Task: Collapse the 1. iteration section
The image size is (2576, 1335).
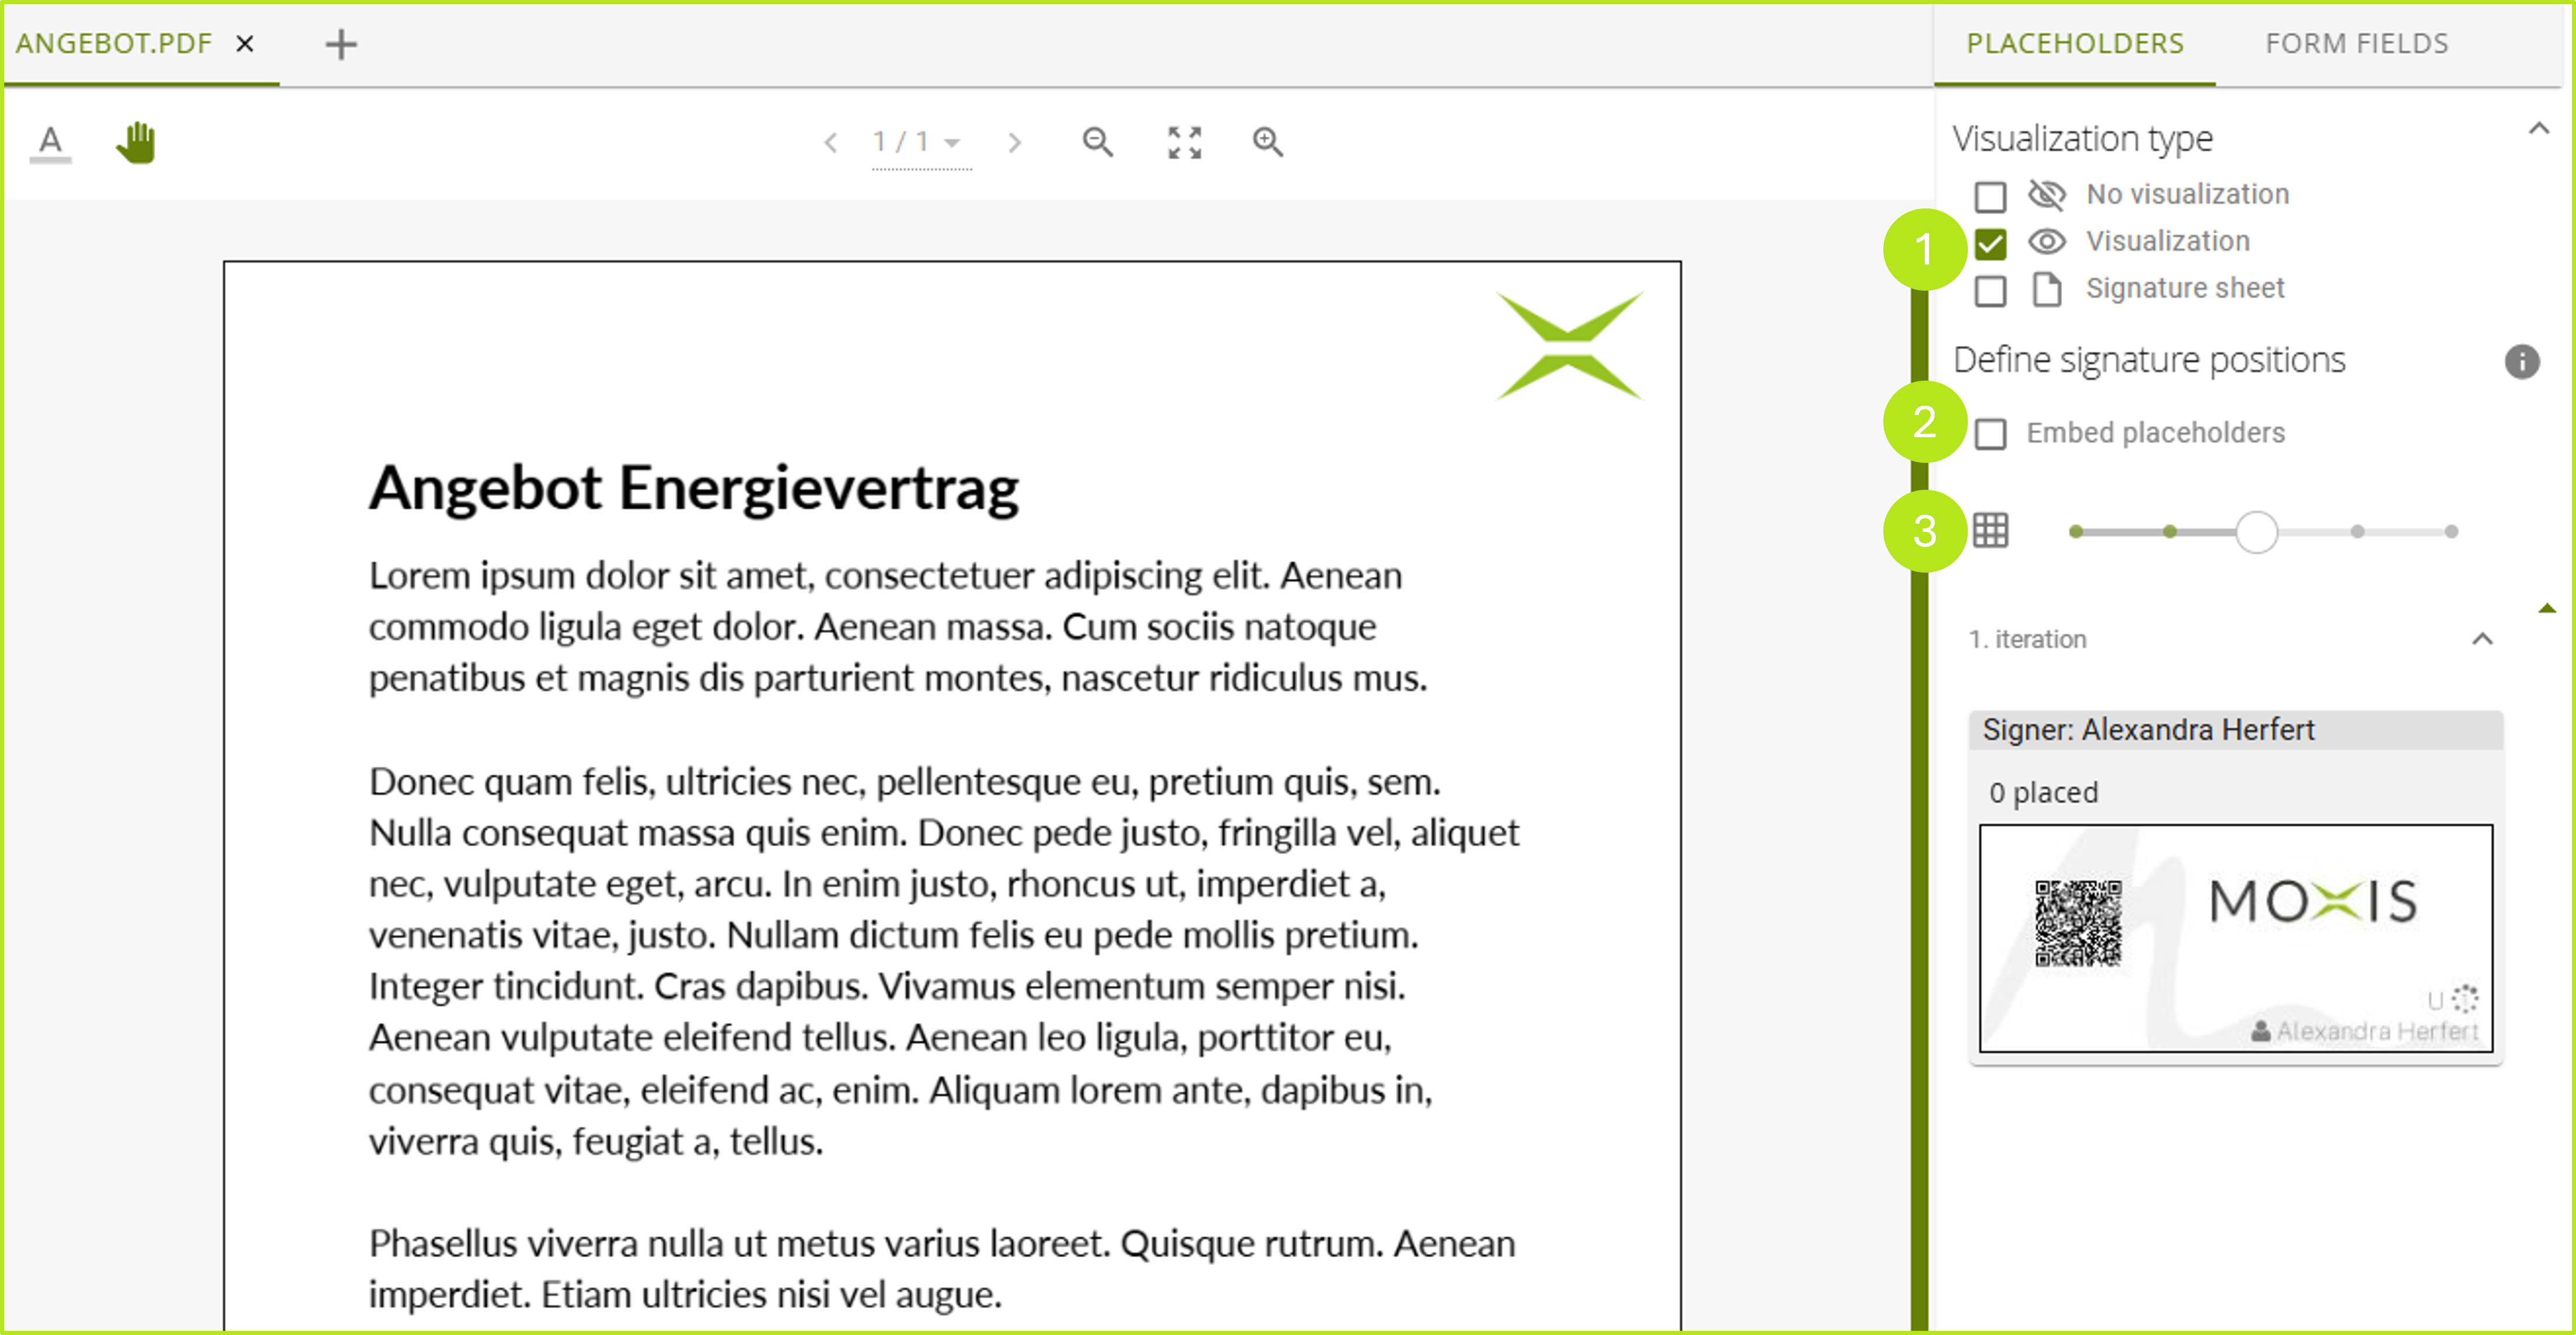Action: tap(2484, 640)
